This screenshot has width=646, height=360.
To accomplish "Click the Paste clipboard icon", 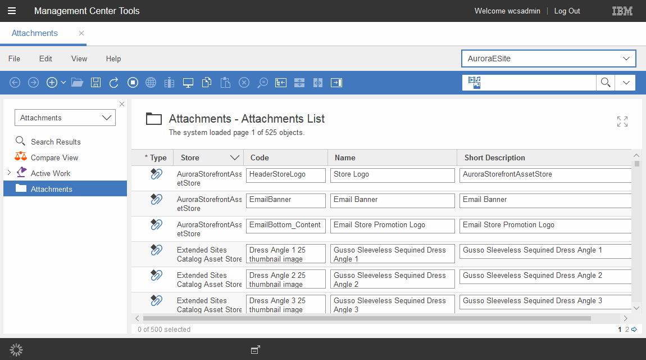I will click(225, 83).
